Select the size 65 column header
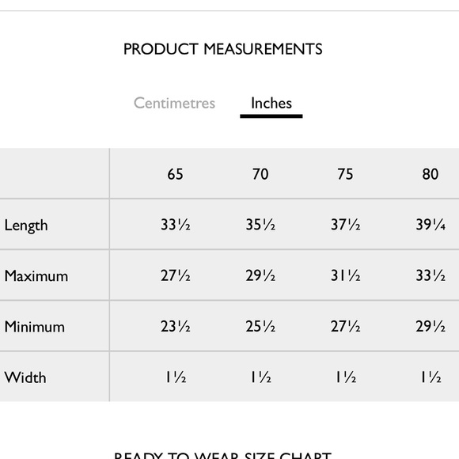This screenshot has height=459, width=459. (x=175, y=174)
